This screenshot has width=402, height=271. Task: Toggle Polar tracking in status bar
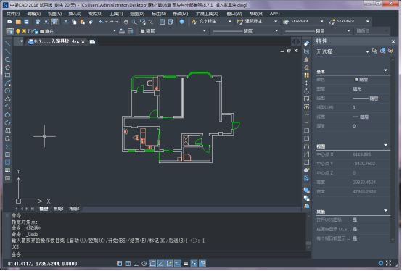[144, 263]
